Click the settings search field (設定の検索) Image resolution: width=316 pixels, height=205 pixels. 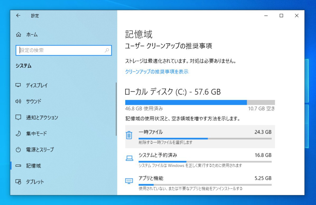(x=61, y=50)
